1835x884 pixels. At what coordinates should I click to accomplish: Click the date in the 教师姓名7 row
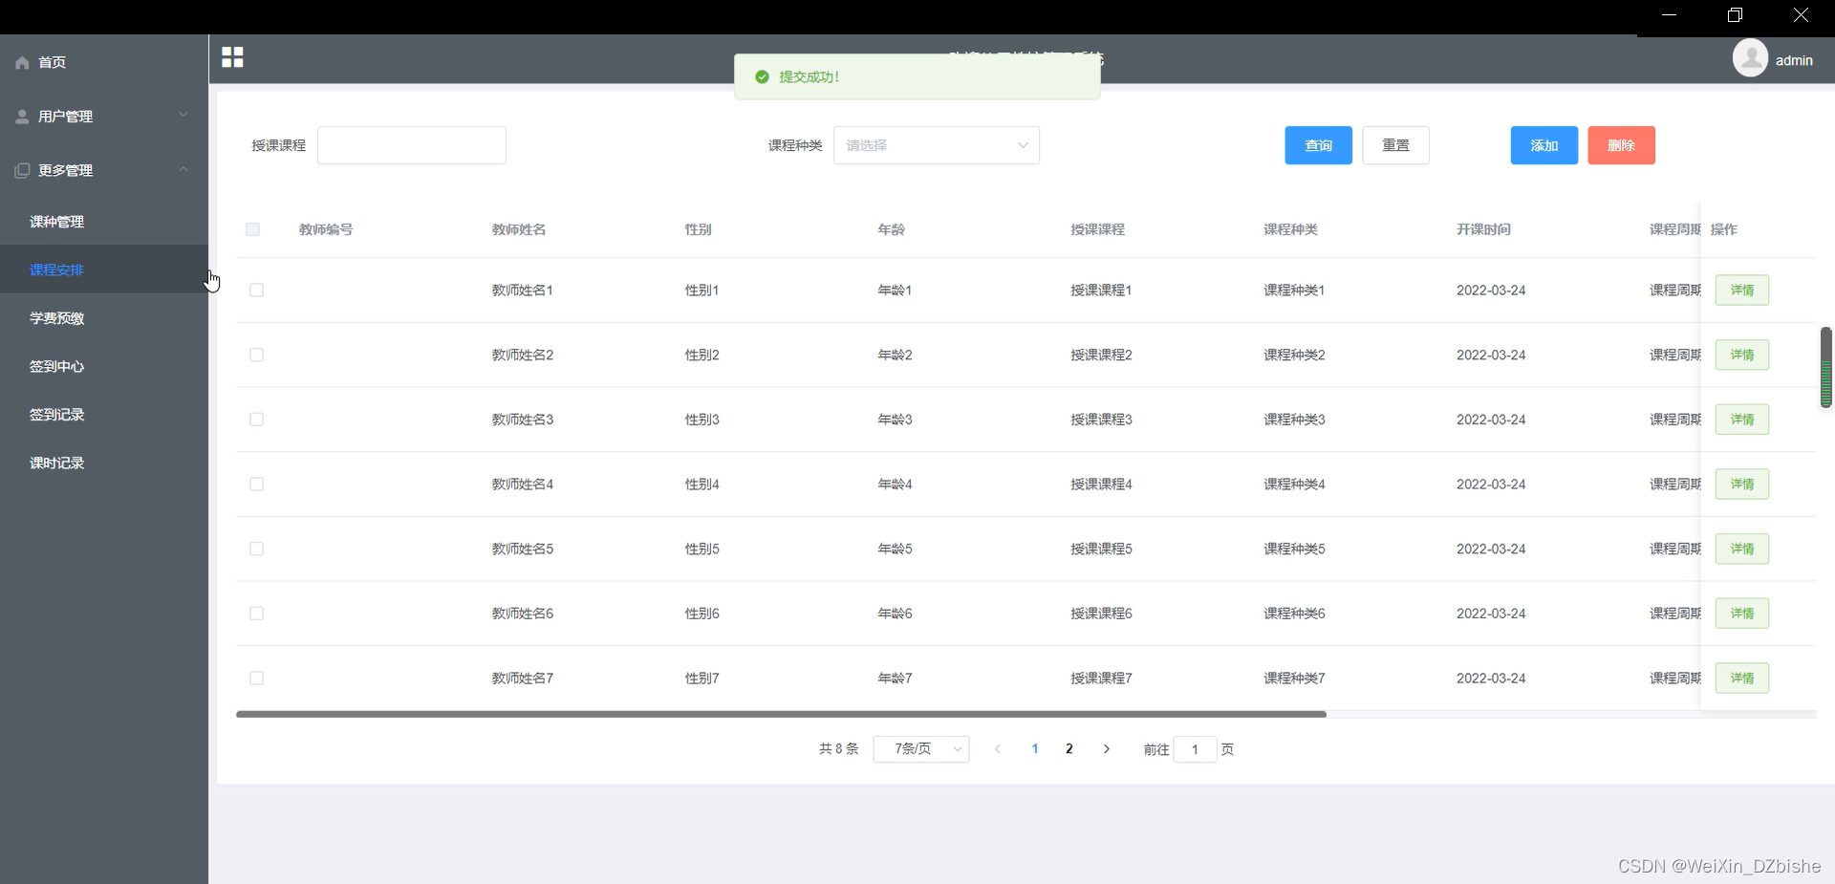[x=1491, y=679]
